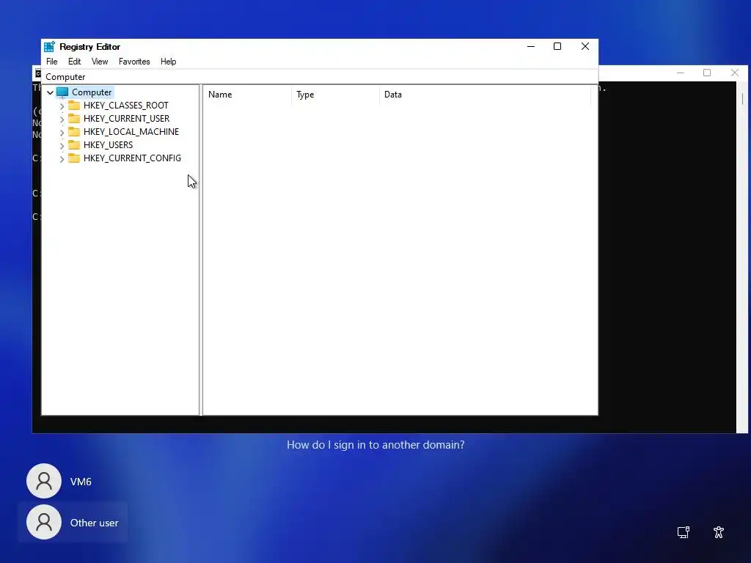Open the File menu in Registry Editor
This screenshot has width=751, height=563.
52,62
